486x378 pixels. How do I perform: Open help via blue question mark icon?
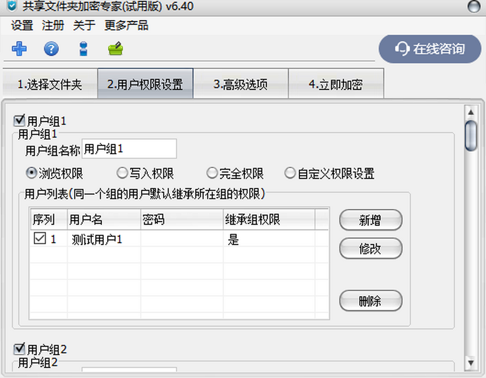[x=51, y=49]
